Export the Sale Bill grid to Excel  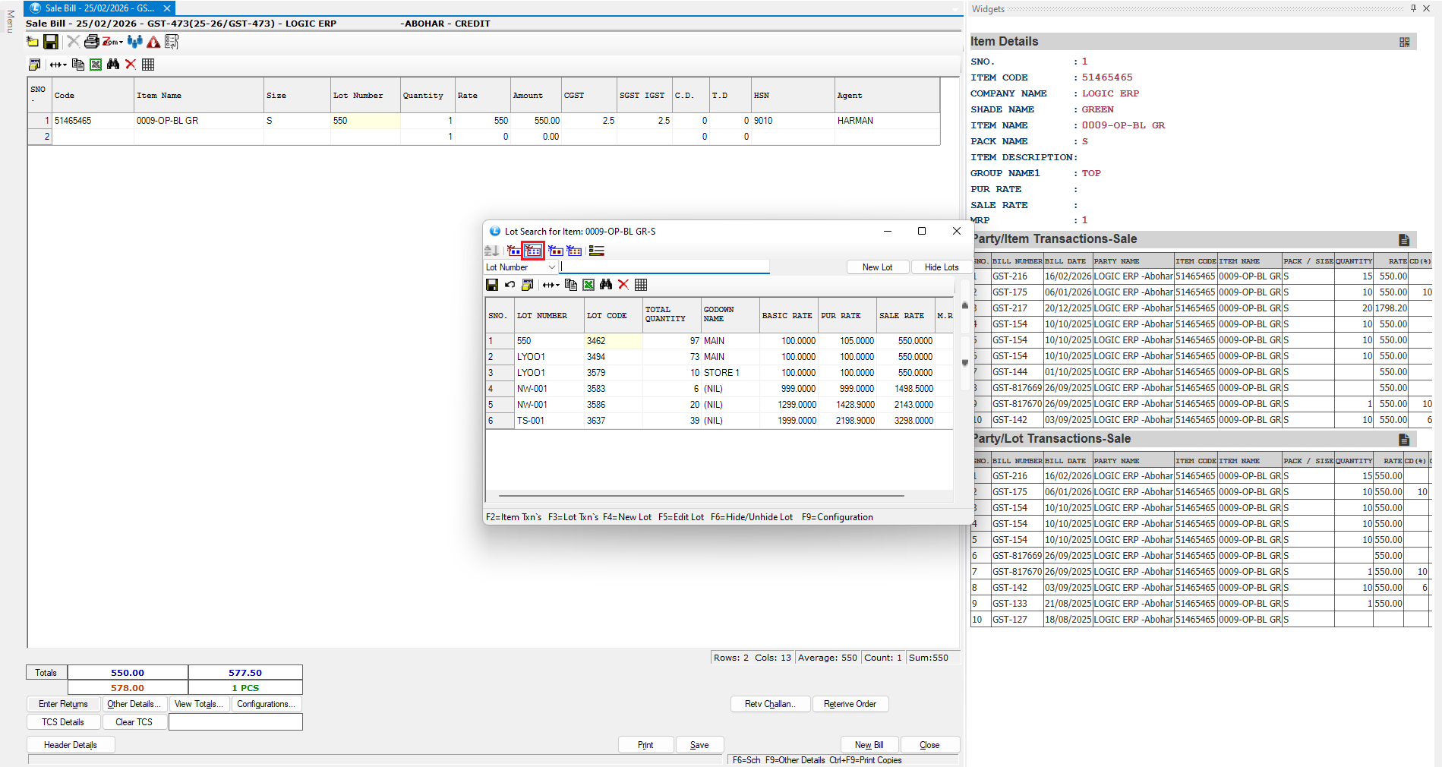tap(96, 65)
